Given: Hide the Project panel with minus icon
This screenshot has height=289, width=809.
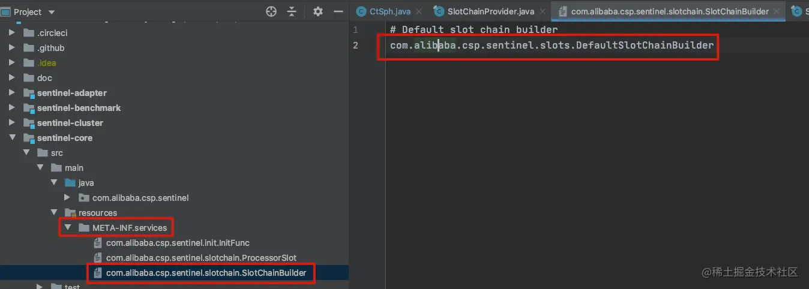Looking at the screenshot, I should pos(338,11).
